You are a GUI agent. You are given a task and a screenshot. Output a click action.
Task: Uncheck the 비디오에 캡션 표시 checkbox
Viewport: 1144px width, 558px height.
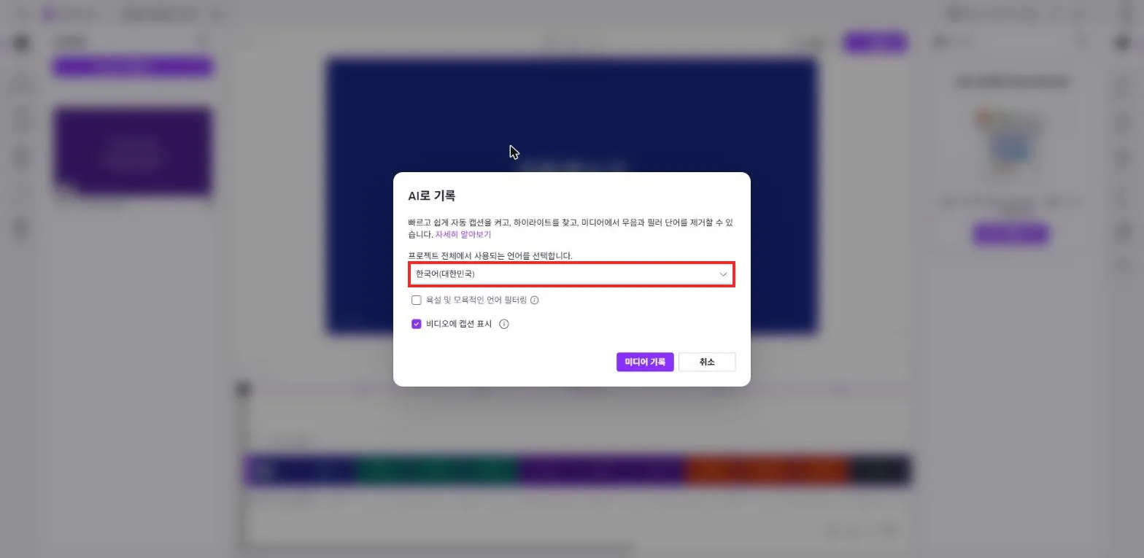(417, 324)
